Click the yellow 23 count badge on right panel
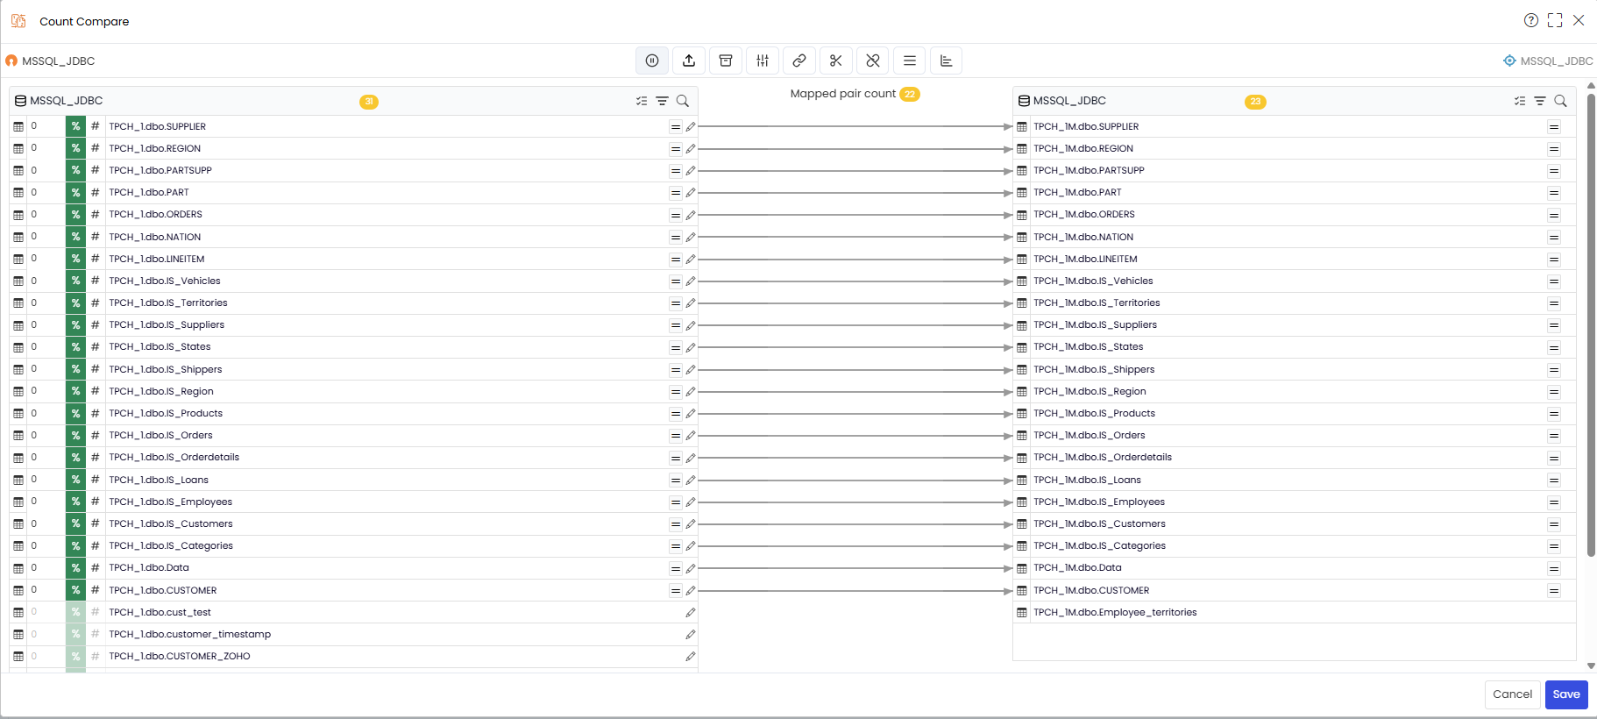The width and height of the screenshot is (1597, 719). pyautogui.click(x=1255, y=102)
